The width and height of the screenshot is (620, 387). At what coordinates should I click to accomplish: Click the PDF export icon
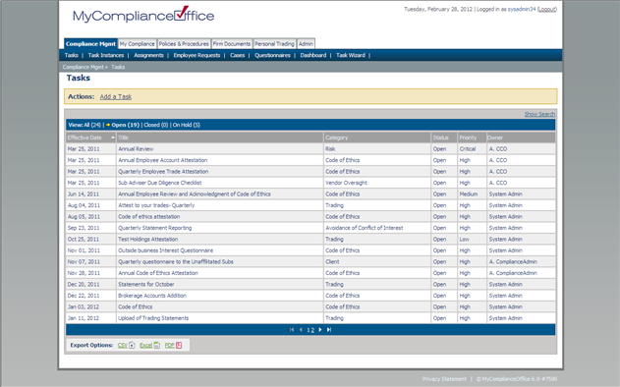[179, 345]
